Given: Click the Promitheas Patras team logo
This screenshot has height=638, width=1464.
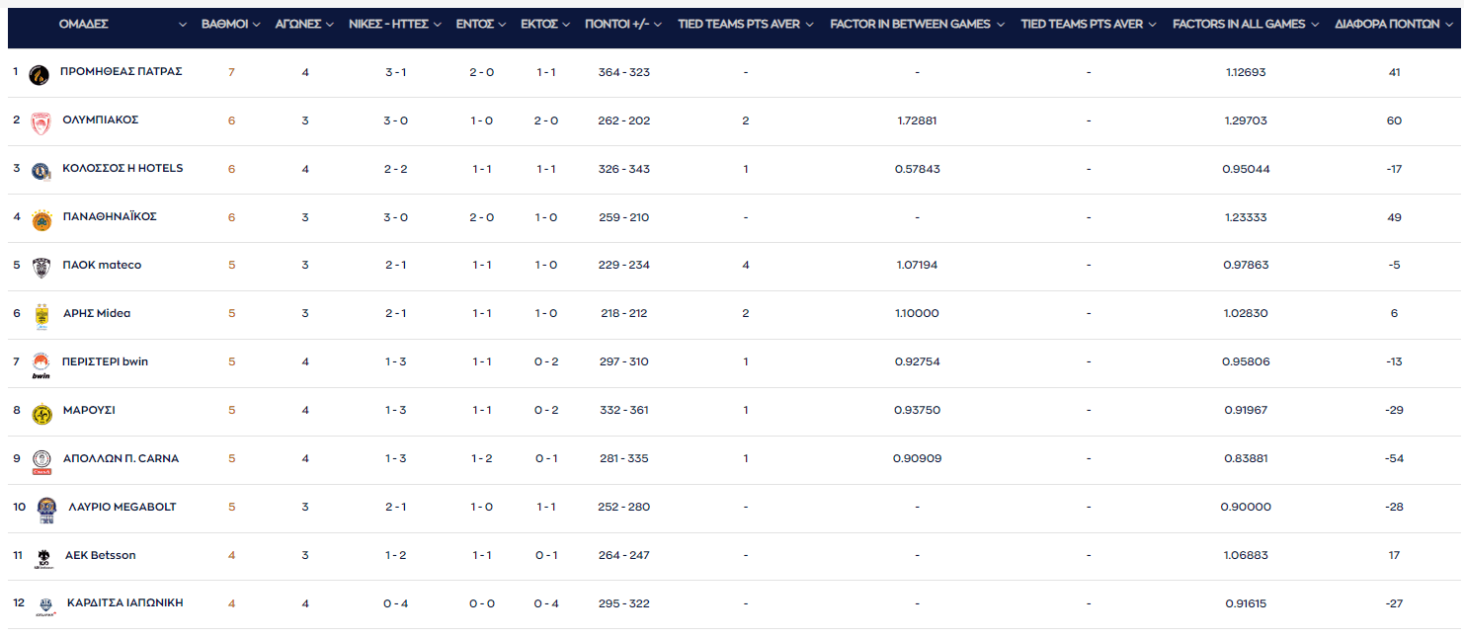Looking at the screenshot, I should 40,74.
